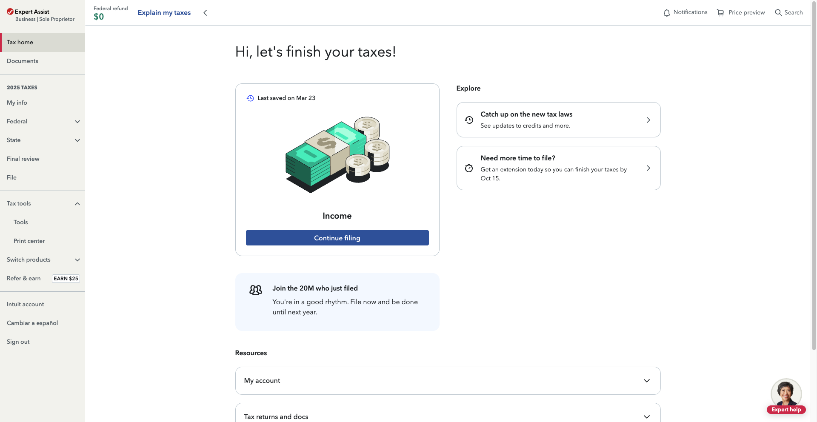
Task: Collapse sidebar with the back chevron icon
Action: 205,13
